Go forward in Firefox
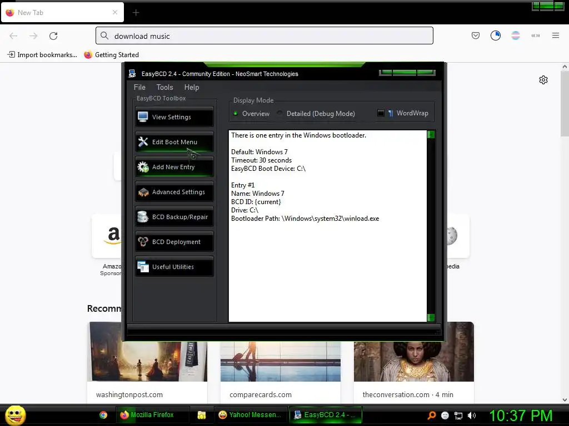The width and height of the screenshot is (569, 426). pyautogui.click(x=33, y=35)
